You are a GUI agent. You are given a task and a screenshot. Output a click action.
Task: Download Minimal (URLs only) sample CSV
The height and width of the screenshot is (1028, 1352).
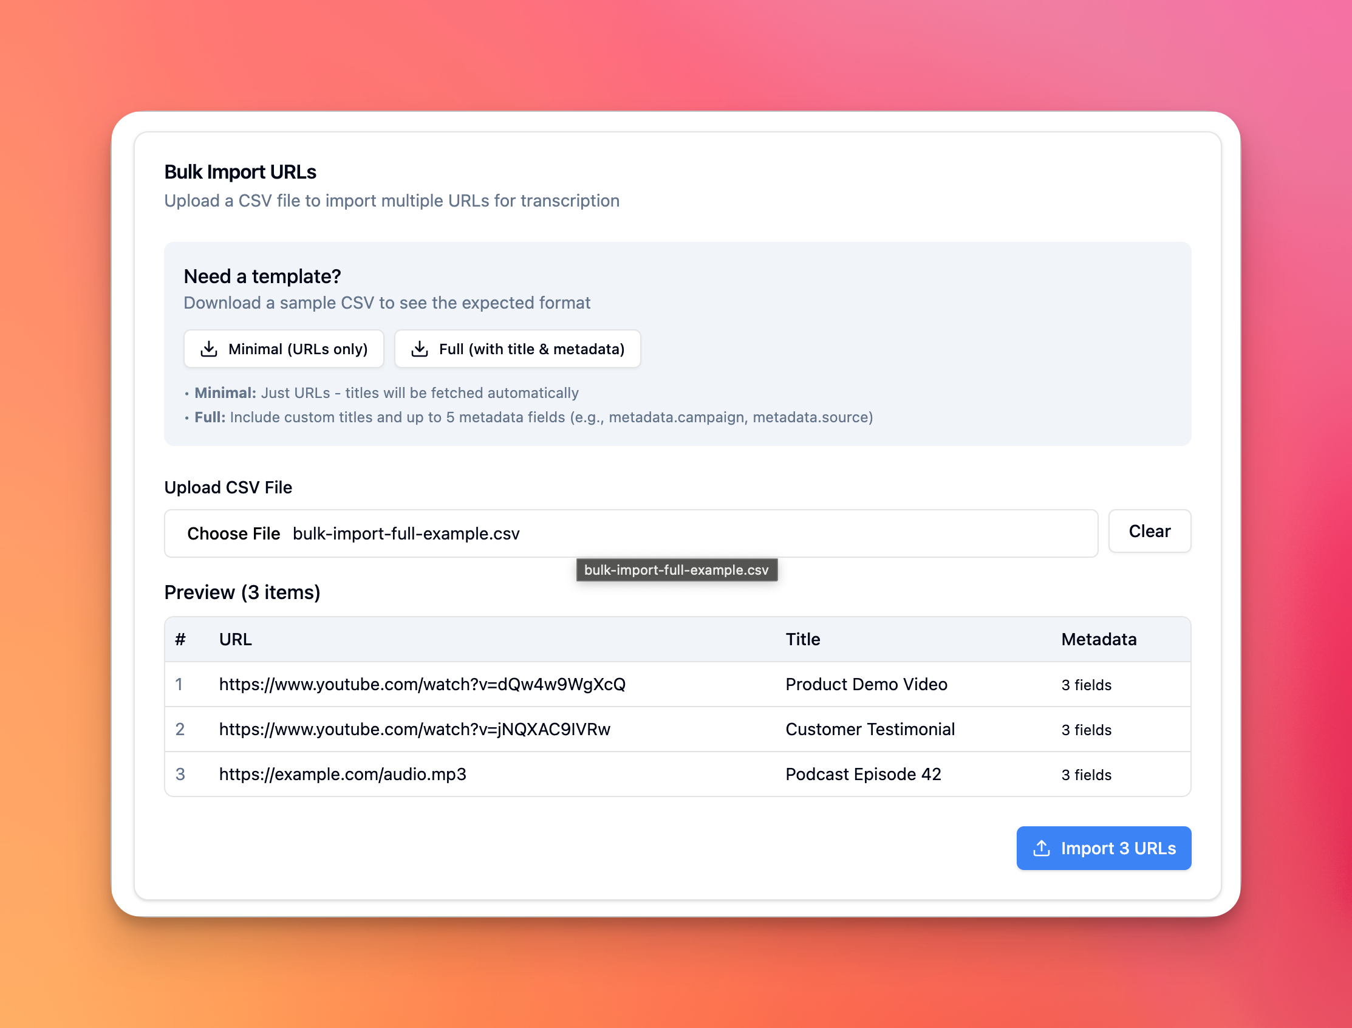tap(284, 349)
